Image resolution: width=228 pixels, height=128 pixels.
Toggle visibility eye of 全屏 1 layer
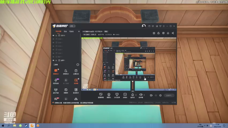(x=53, y=60)
